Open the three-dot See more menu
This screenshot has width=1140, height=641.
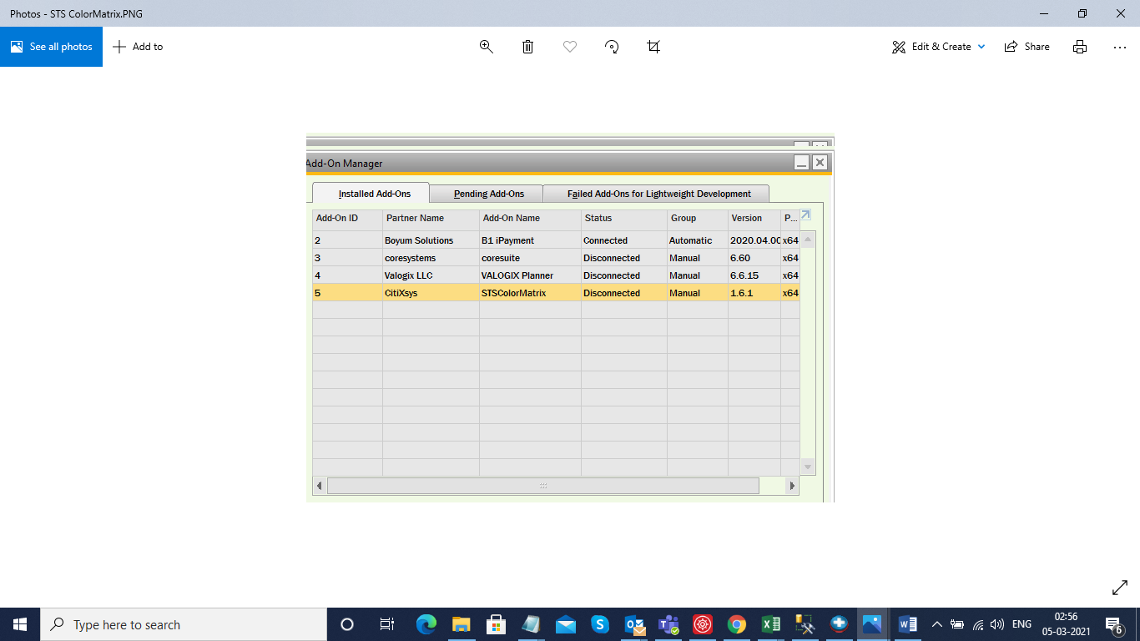1120,47
